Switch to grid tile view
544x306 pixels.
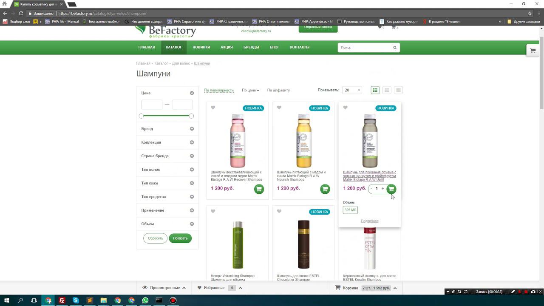coord(375,90)
